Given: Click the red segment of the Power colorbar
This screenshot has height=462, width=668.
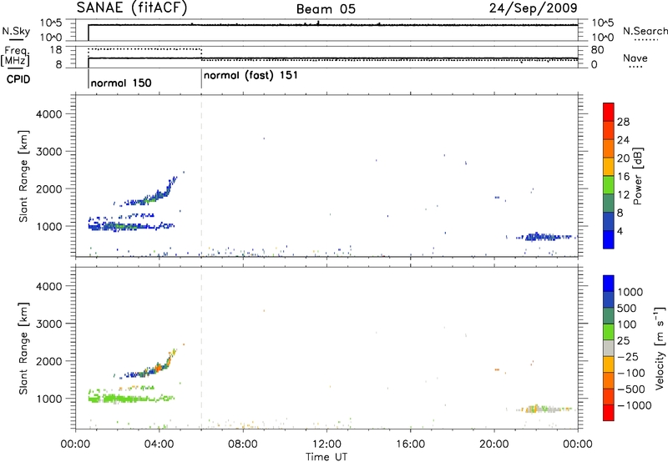Looking at the screenshot, I should [x=609, y=113].
